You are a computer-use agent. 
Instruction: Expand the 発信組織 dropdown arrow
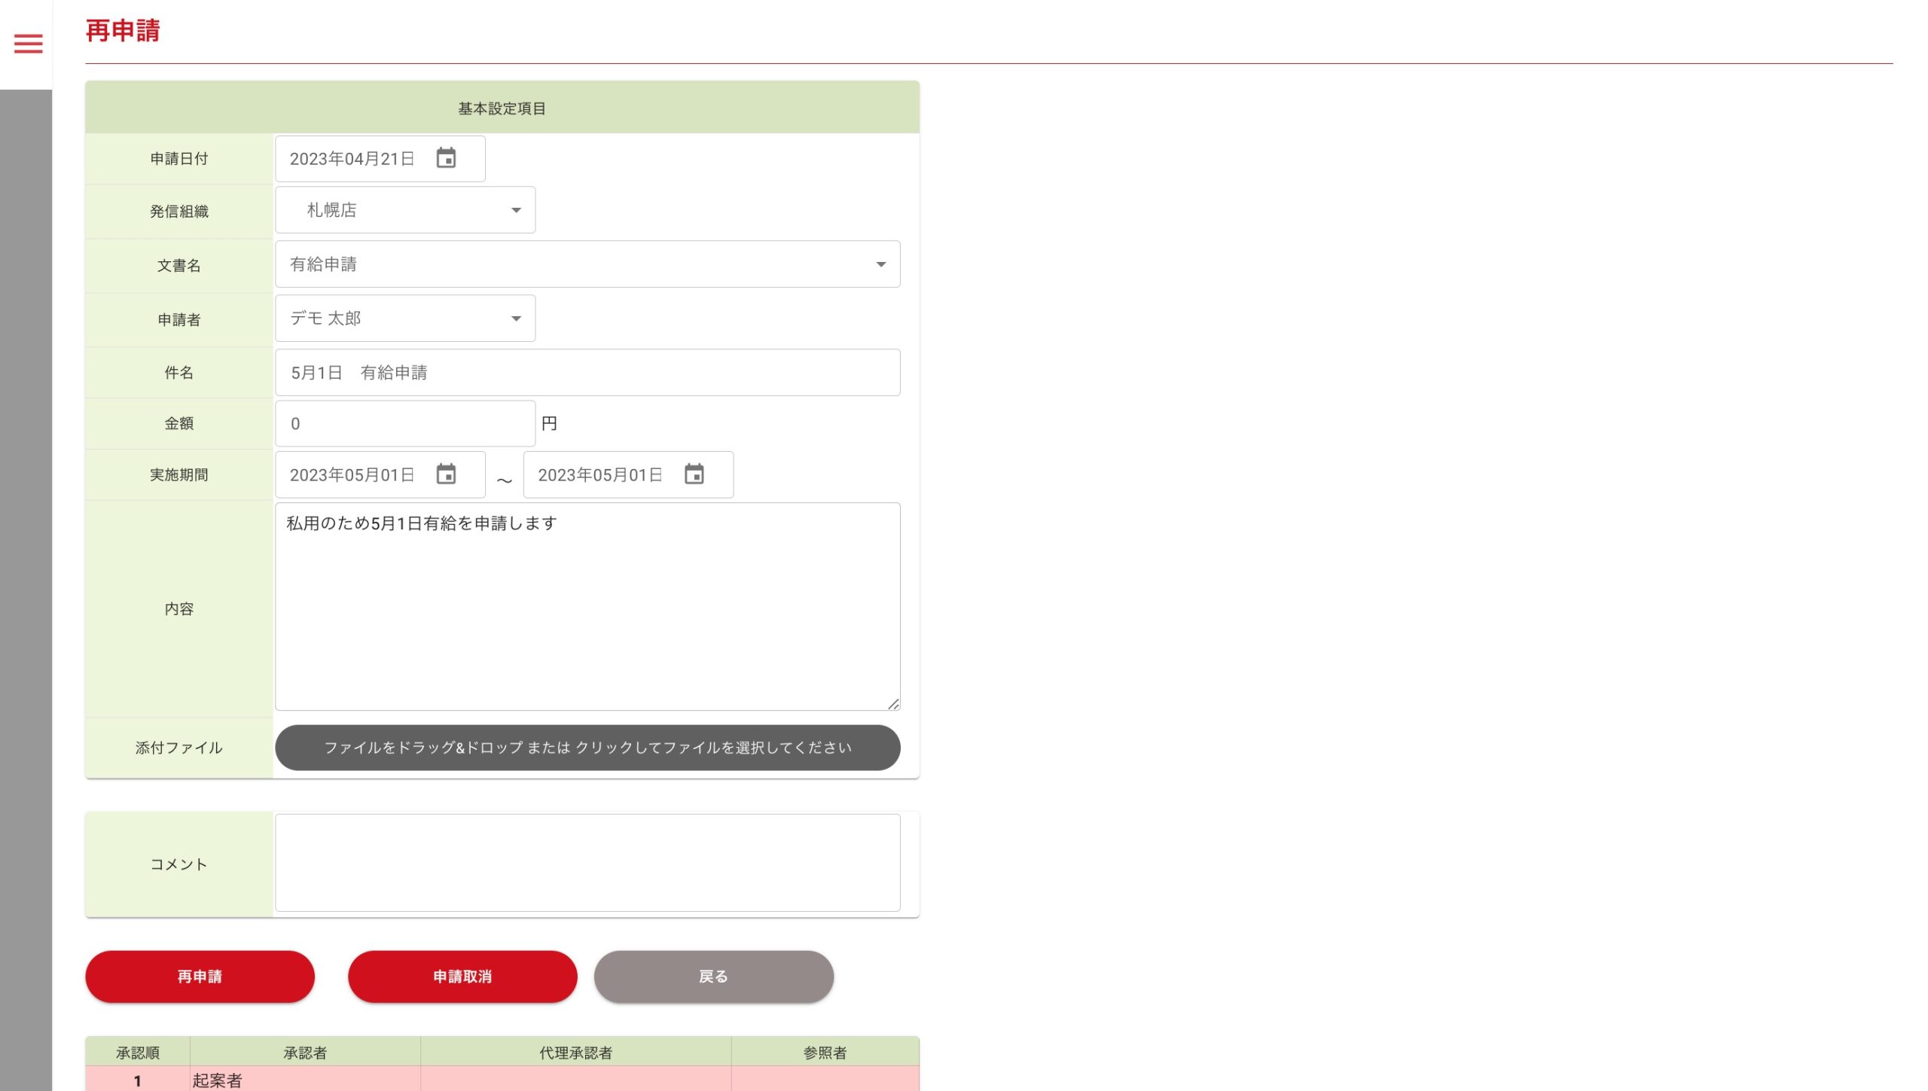pos(516,210)
